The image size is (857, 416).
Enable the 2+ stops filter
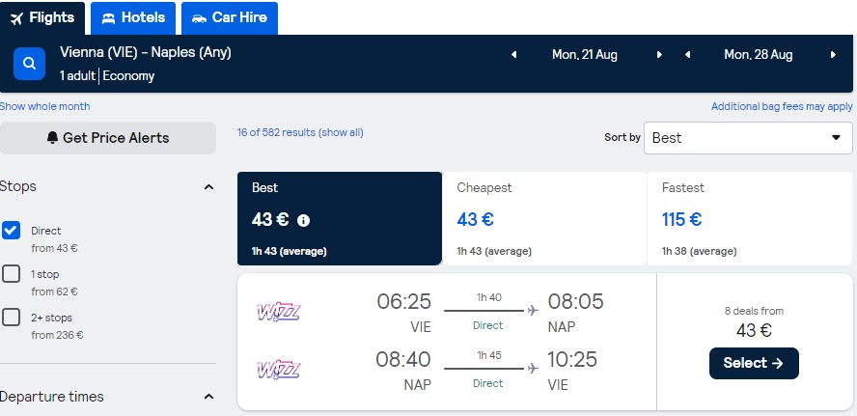pyautogui.click(x=11, y=318)
